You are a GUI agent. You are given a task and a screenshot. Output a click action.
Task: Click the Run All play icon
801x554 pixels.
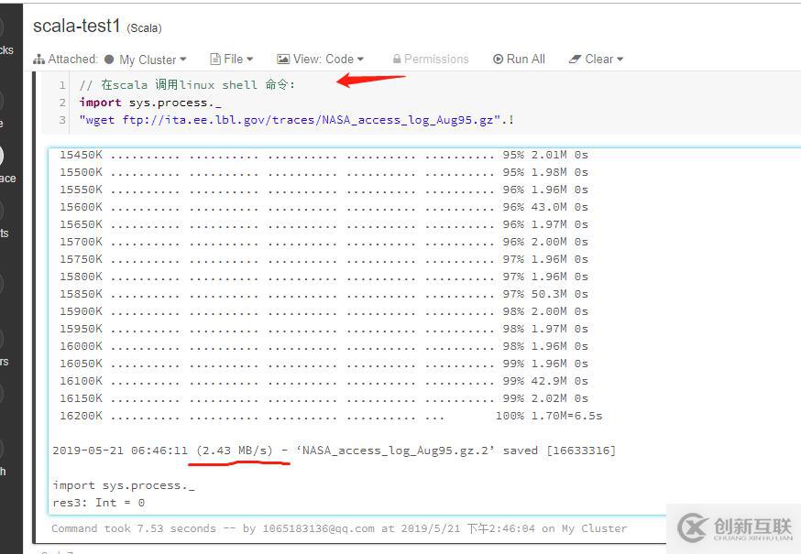[x=498, y=59]
